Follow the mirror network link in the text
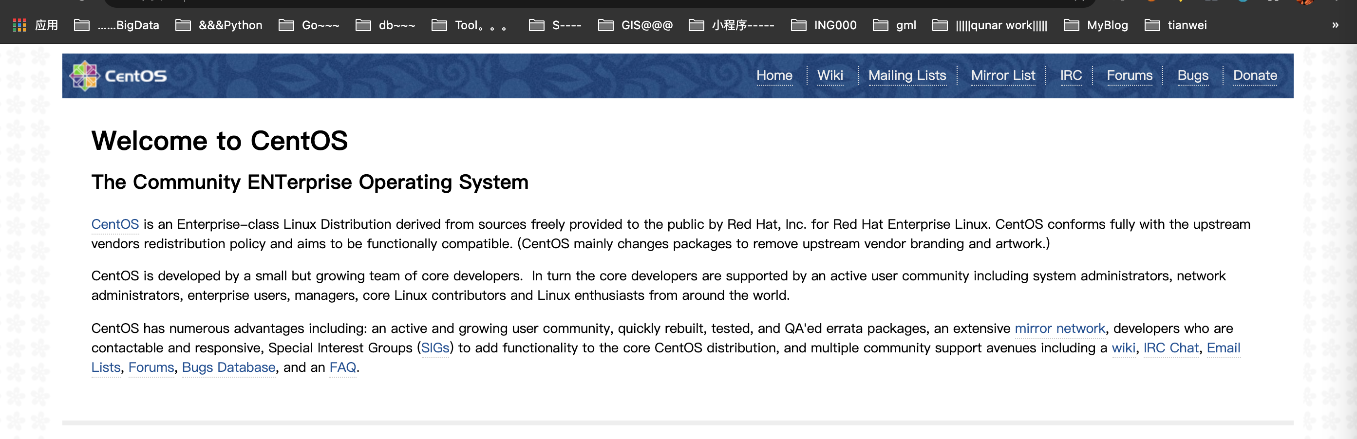 click(x=1059, y=329)
